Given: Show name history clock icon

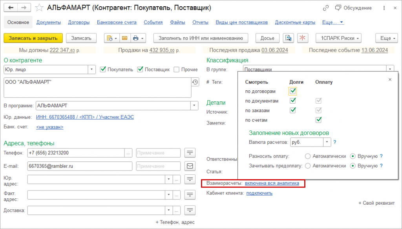Looking at the screenshot, I should 195,82.
